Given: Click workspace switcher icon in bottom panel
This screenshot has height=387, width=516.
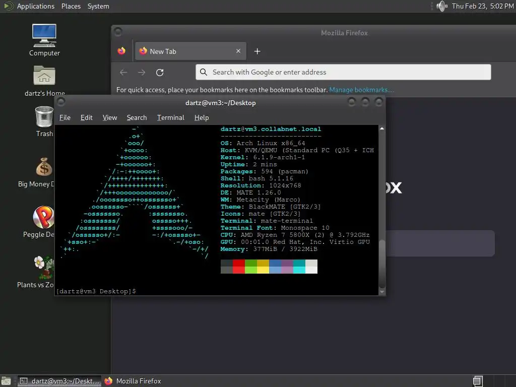Looking at the screenshot, I should point(478,381).
